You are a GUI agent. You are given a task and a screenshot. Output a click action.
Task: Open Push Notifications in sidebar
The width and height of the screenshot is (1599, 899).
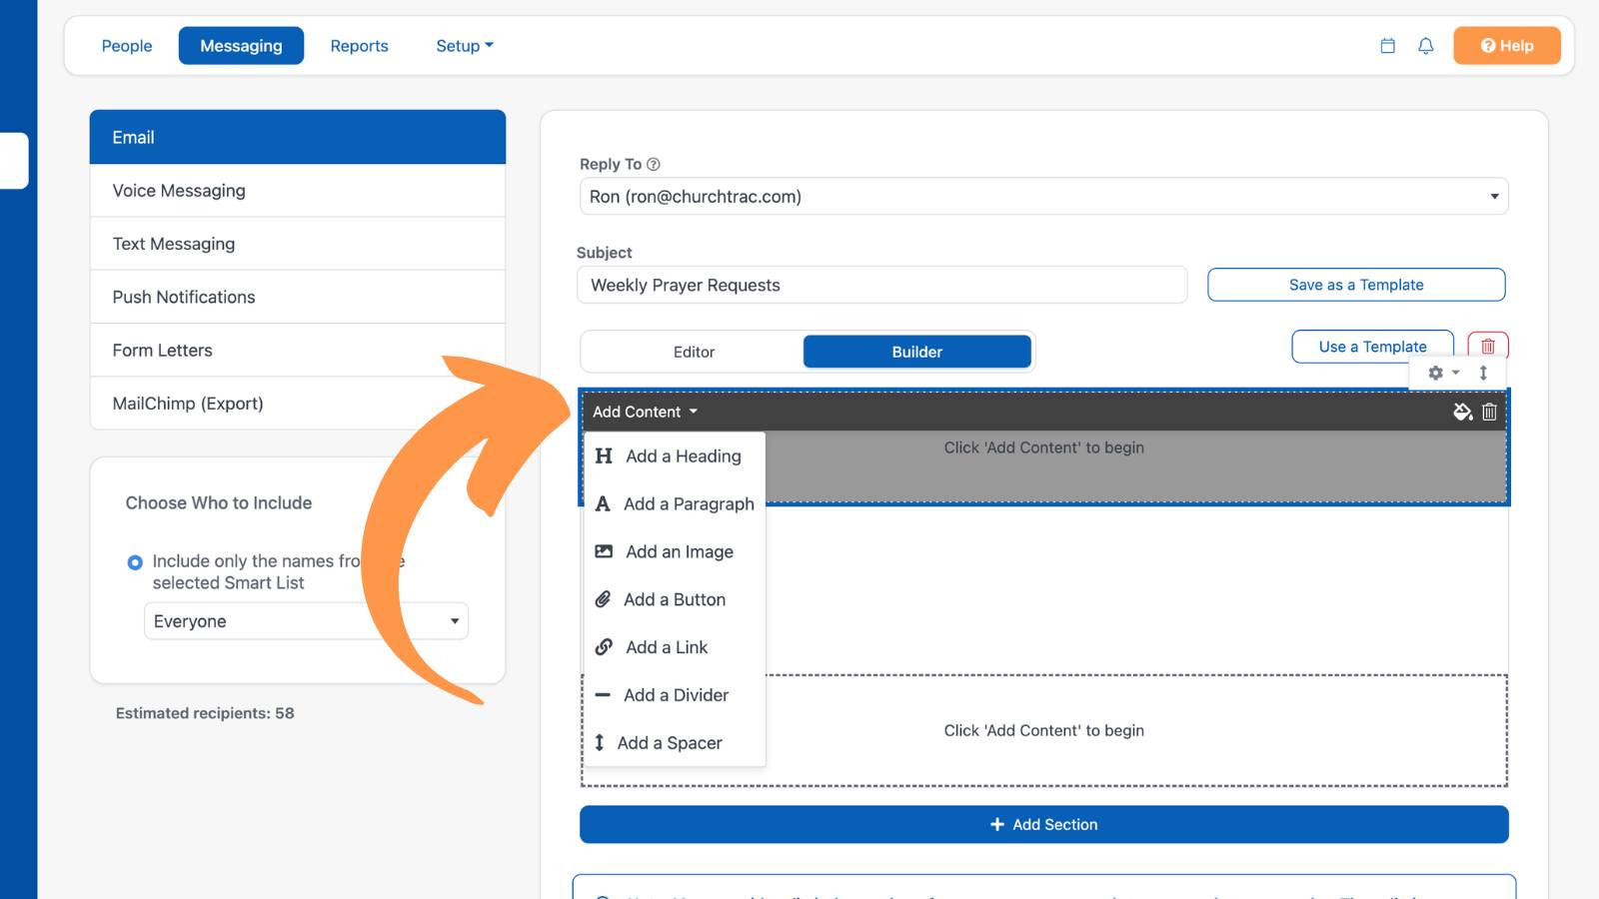pos(298,297)
